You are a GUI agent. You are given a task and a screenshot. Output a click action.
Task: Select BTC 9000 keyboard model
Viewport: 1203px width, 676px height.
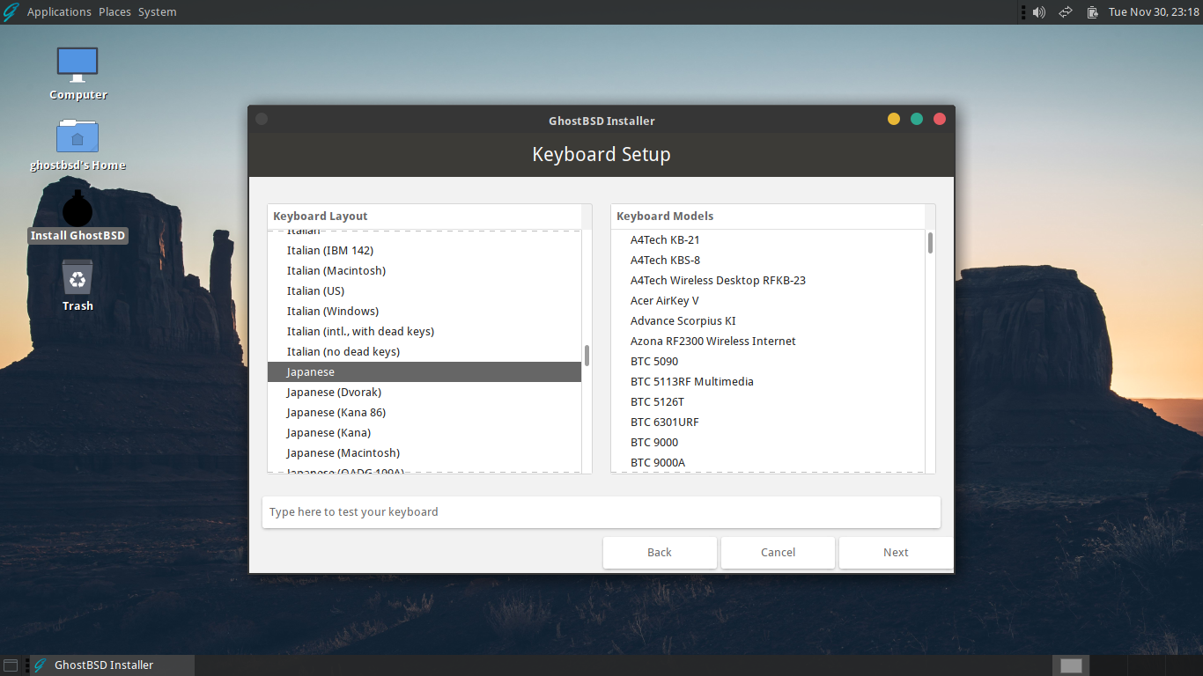tap(768, 443)
